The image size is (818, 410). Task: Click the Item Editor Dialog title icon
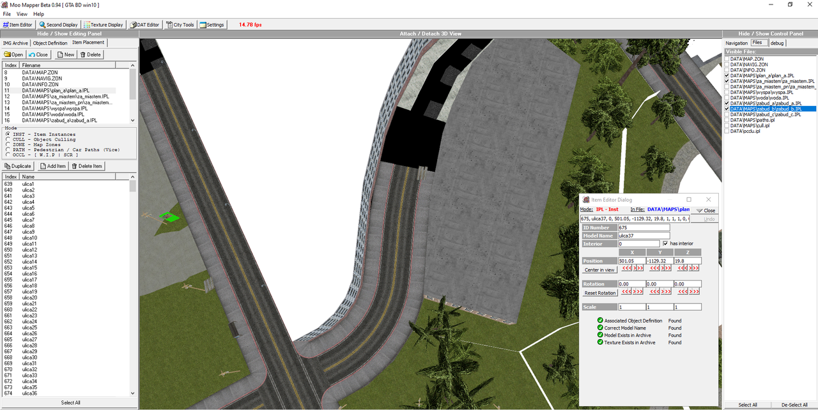pos(586,200)
